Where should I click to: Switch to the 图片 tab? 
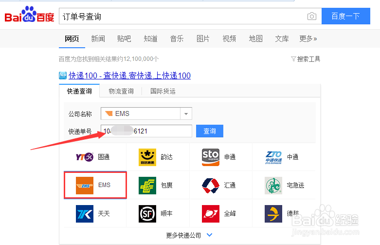[203, 38]
